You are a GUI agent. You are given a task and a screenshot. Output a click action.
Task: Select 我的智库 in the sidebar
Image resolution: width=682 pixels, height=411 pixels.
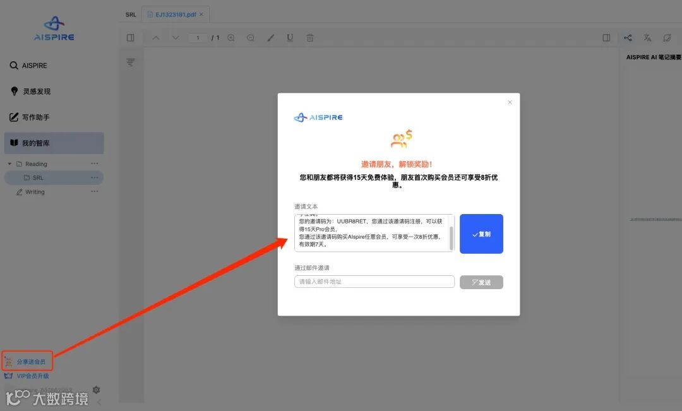click(54, 143)
